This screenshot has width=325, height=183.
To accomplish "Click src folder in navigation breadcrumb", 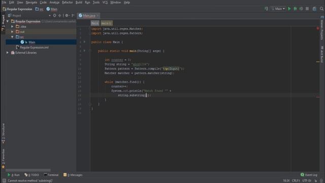I will coord(39,9).
